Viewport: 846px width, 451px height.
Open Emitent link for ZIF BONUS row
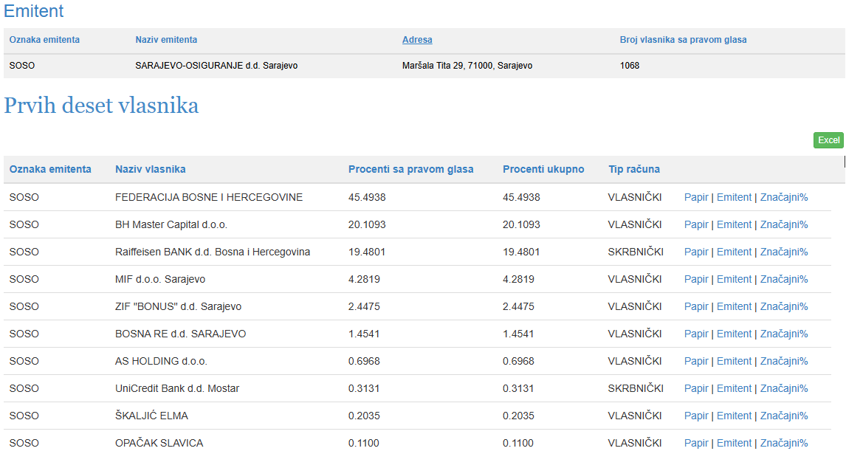point(734,306)
